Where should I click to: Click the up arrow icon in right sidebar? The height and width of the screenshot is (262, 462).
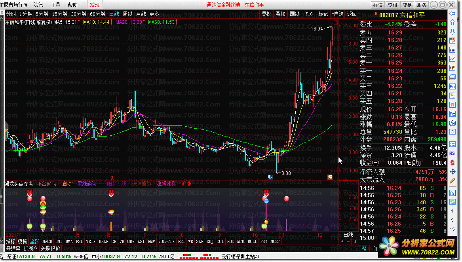coord(452,23)
